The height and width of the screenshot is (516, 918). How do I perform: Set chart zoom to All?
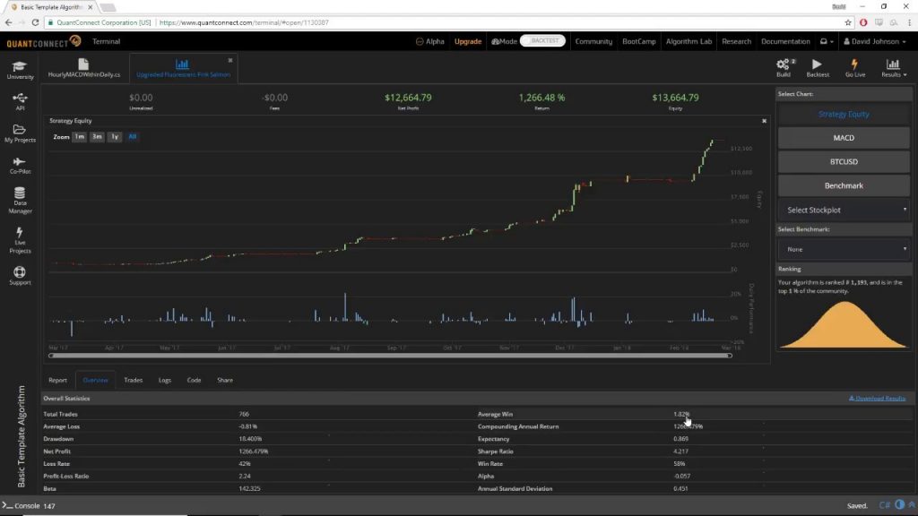[133, 137]
